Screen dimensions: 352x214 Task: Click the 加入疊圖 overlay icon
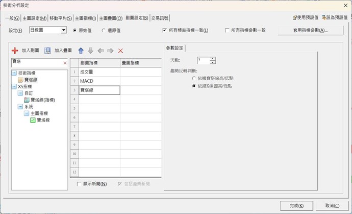pos(47,51)
